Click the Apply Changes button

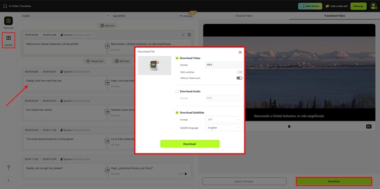[244, 181]
